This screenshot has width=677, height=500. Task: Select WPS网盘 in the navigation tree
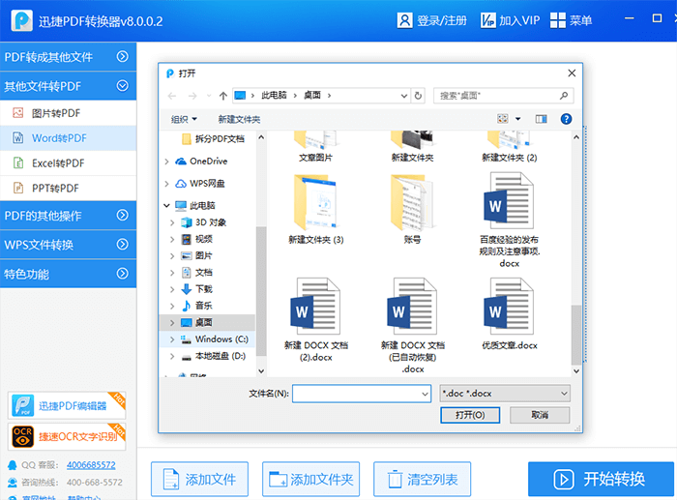pyautogui.click(x=200, y=184)
